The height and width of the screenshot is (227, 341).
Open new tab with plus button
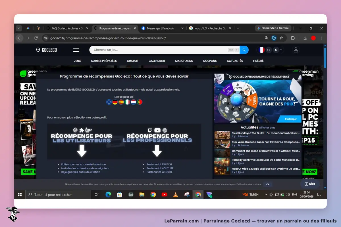coord(238,28)
